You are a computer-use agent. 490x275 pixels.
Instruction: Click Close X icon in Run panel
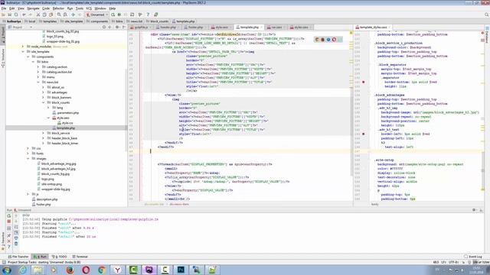[x=8, y=241]
